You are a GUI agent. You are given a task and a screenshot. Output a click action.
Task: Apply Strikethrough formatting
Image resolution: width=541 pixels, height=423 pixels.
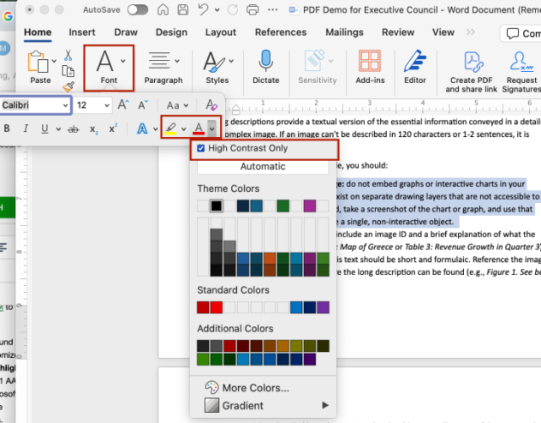(x=73, y=129)
